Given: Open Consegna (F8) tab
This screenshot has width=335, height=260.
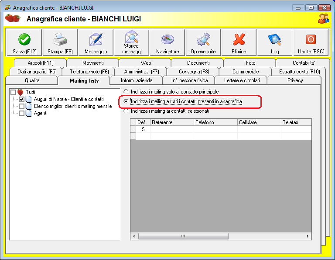Looking at the screenshot, I should [x=194, y=72].
